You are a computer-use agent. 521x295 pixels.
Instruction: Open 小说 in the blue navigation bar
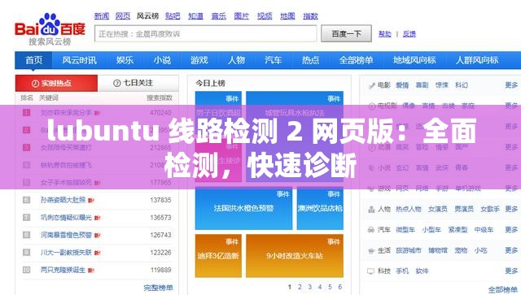(162, 60)
